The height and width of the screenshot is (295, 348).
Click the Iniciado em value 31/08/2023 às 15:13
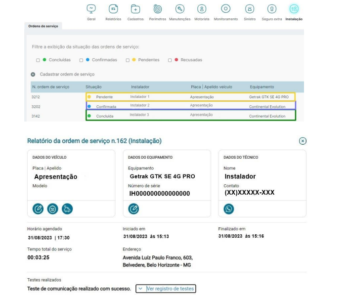tap(146, 236)
